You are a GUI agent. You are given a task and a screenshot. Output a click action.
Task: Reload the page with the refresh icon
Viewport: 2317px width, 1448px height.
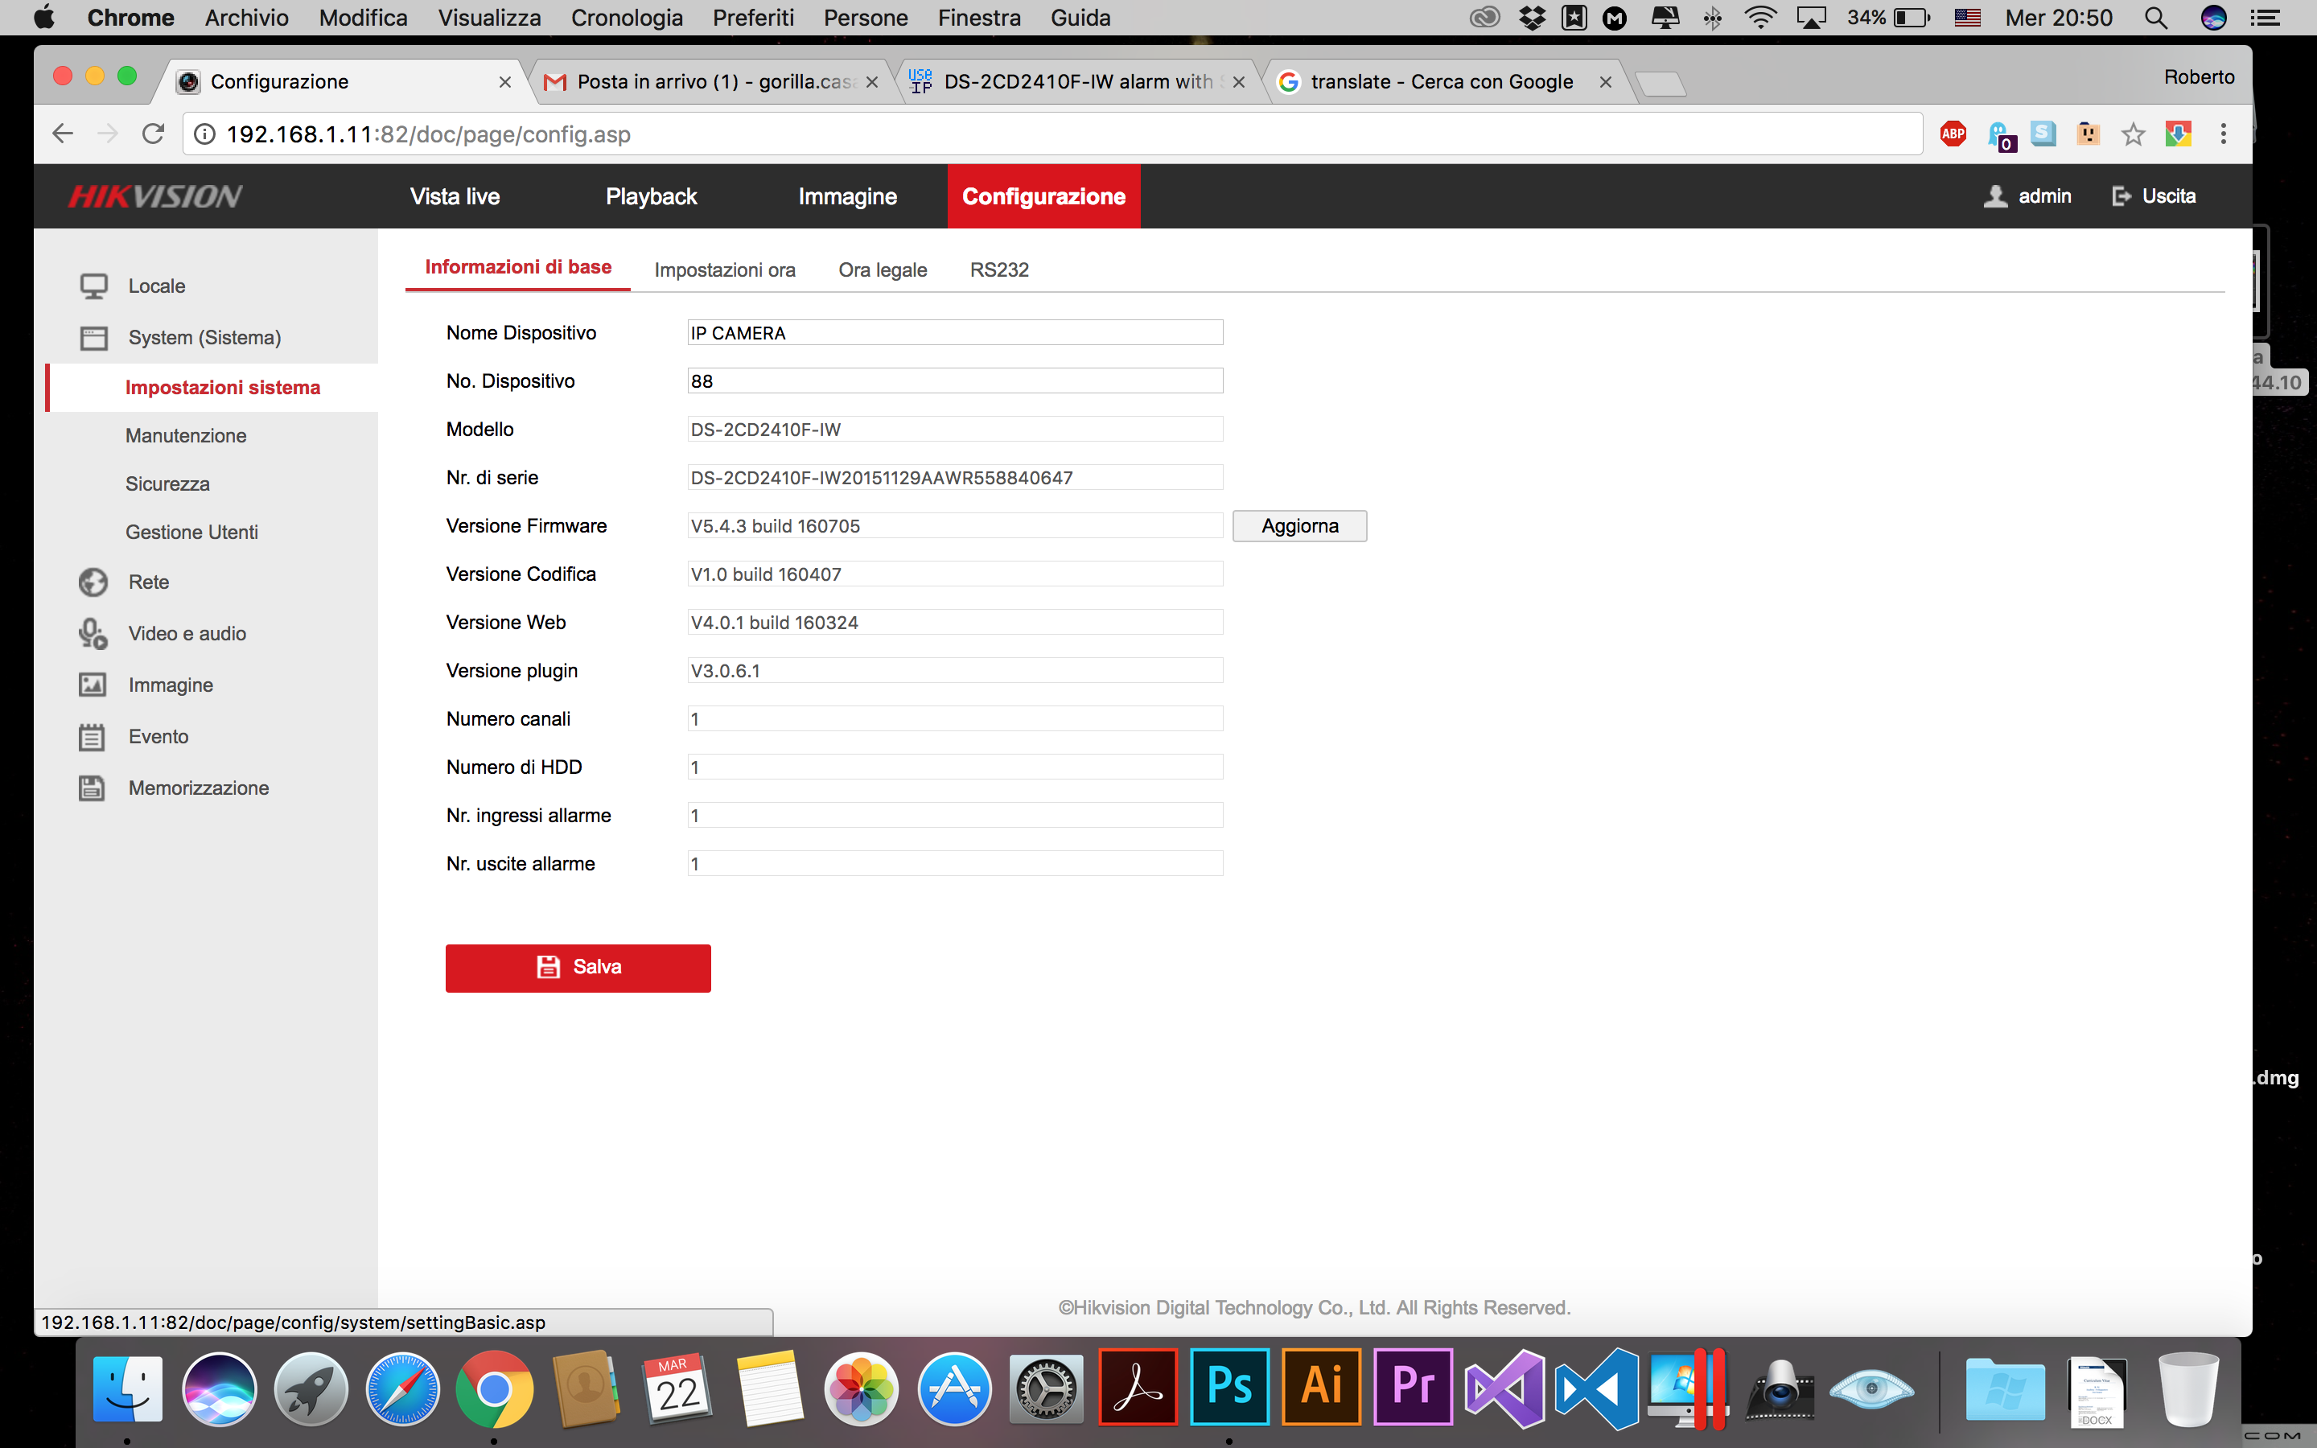[x=153, y=134]
